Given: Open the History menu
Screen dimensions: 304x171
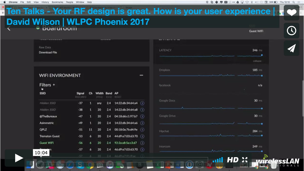Looking at the screenshot, I should [45, 2].
